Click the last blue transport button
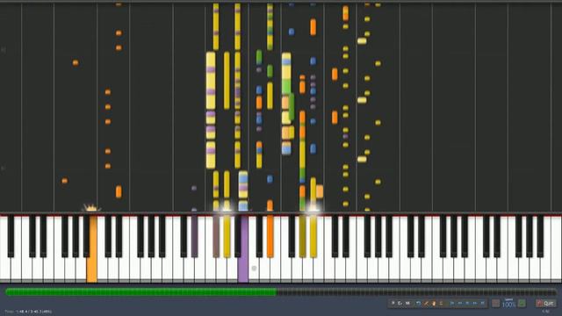Screen dimensions: 562x316 [x=482, y=304]
